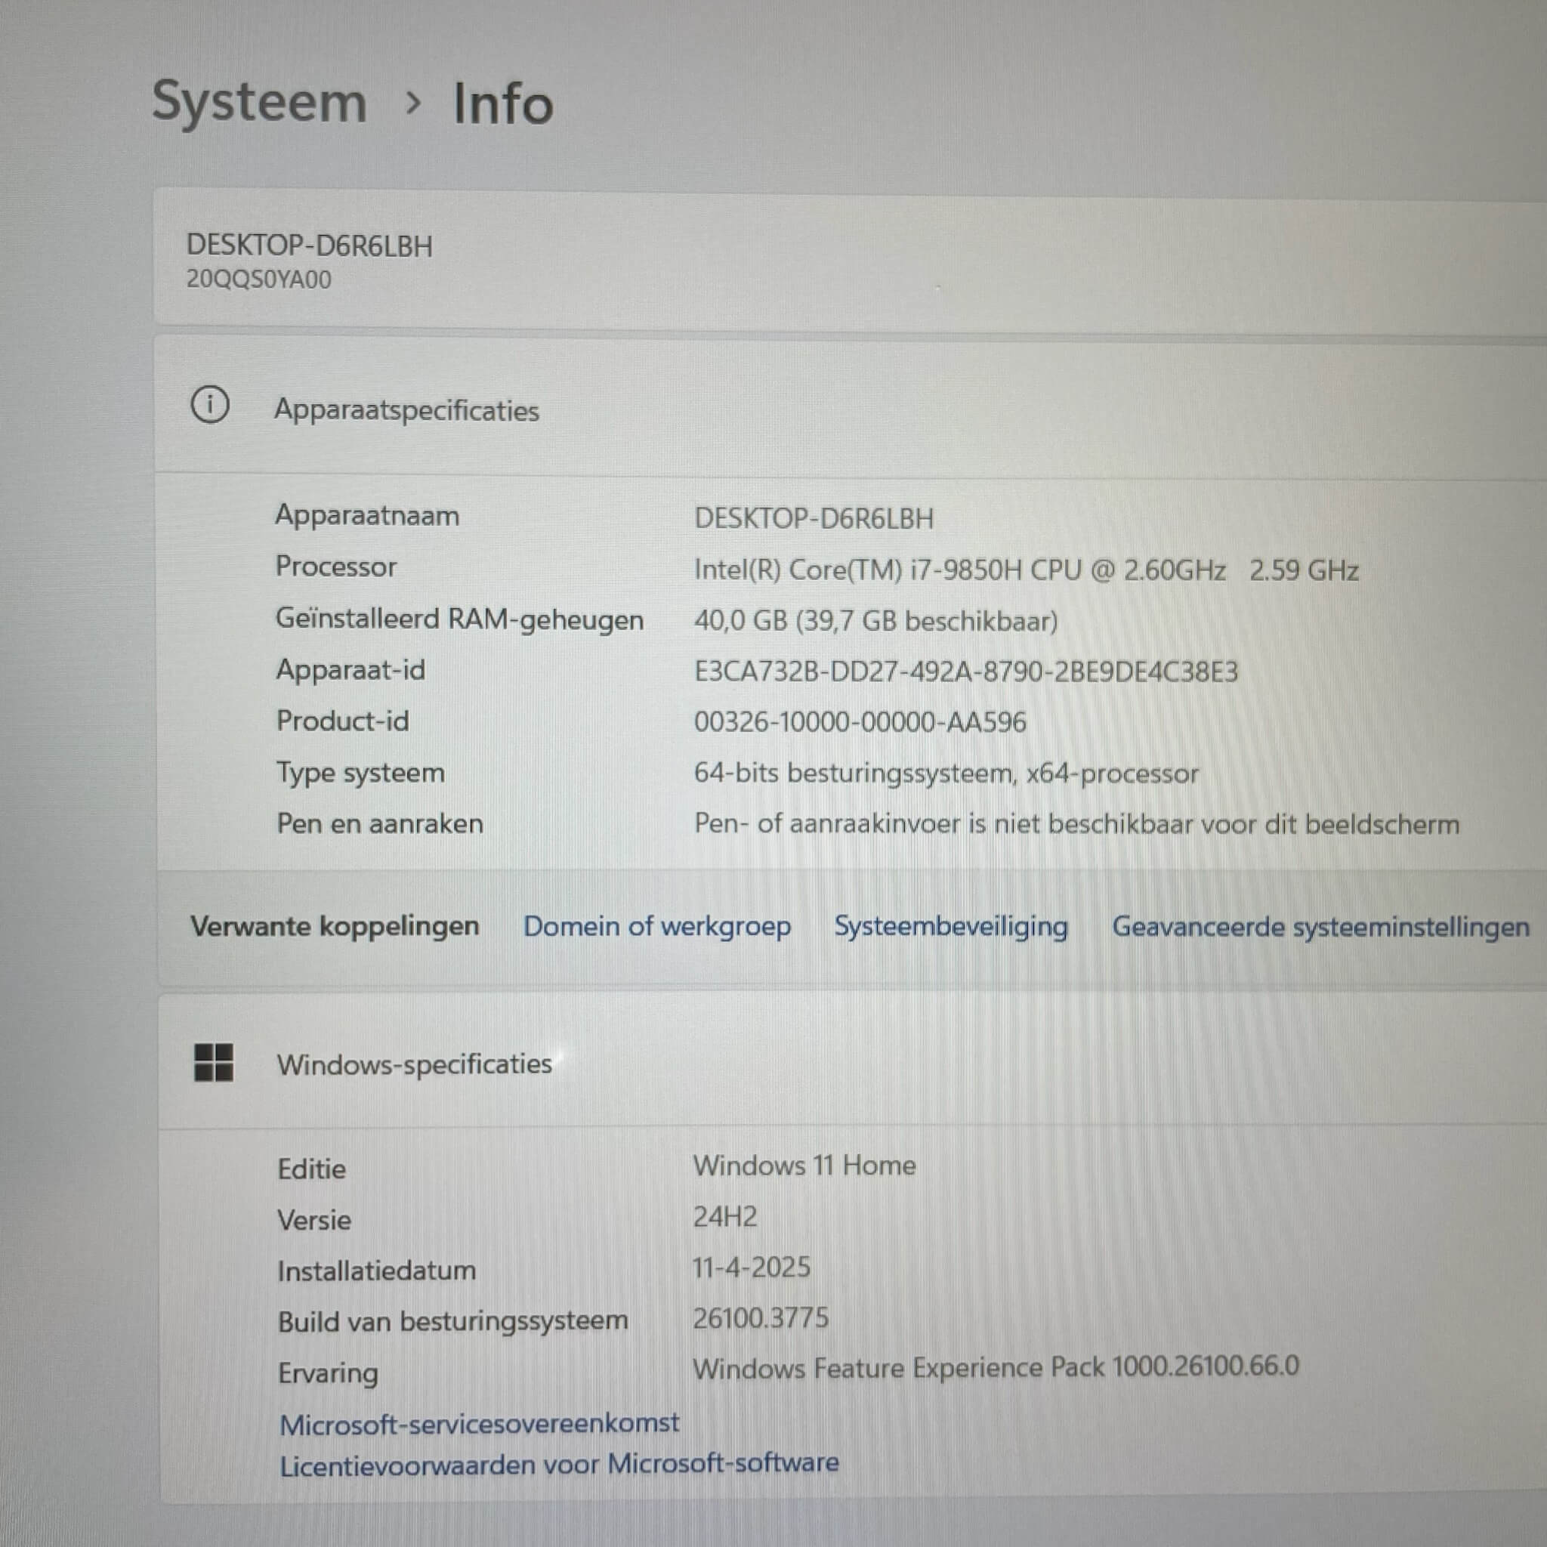Open Geavanceerde systeeminstellingen link
The image size is (1547, 1547).
click(x=1320, y=928)
